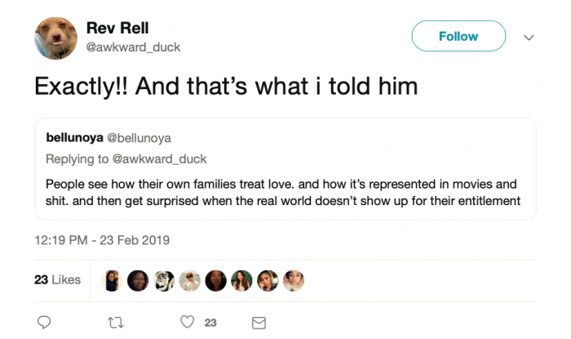
Task: Follow Rev Rell with the Follow button
Action: 458,37
